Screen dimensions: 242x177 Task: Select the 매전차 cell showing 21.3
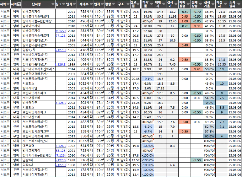coord(222,12)
